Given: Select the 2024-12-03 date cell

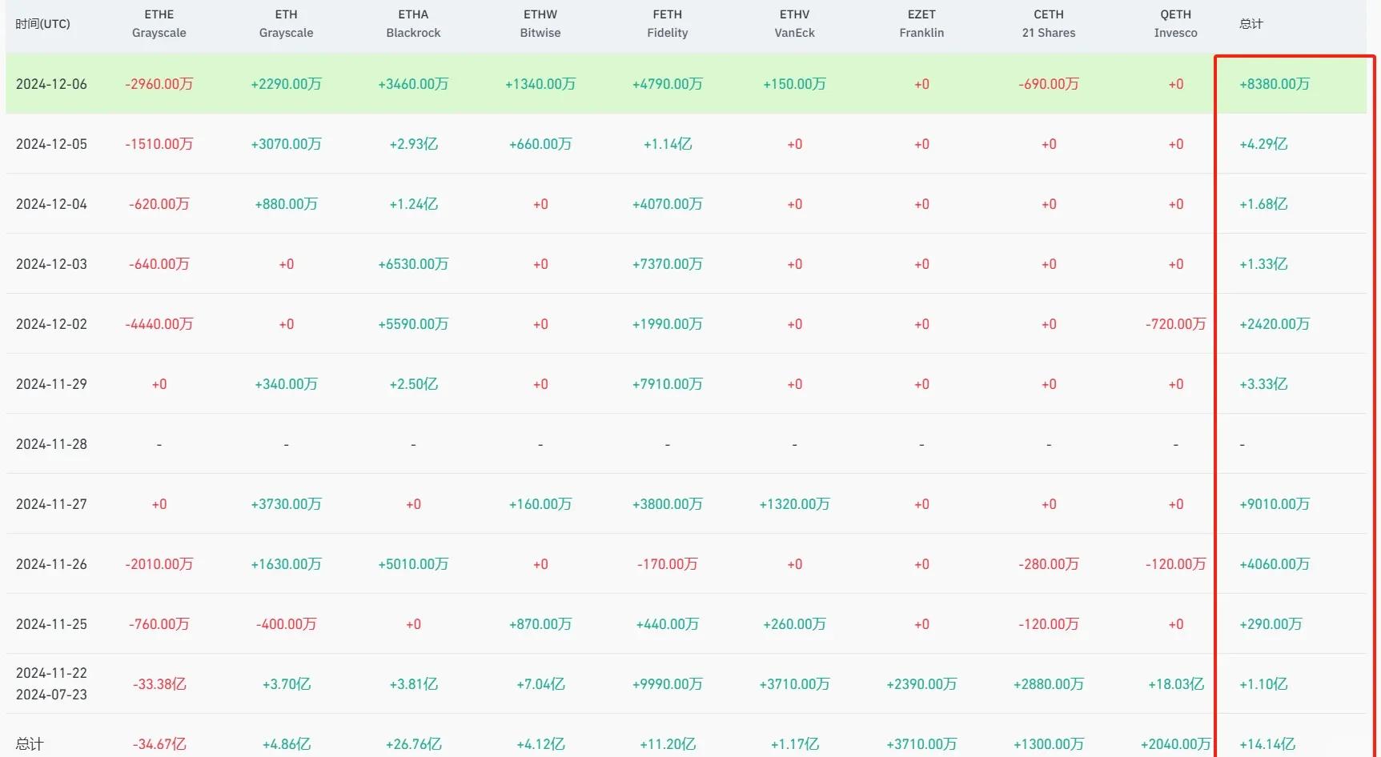Looking at the screenshot, I should pos(51,264).
